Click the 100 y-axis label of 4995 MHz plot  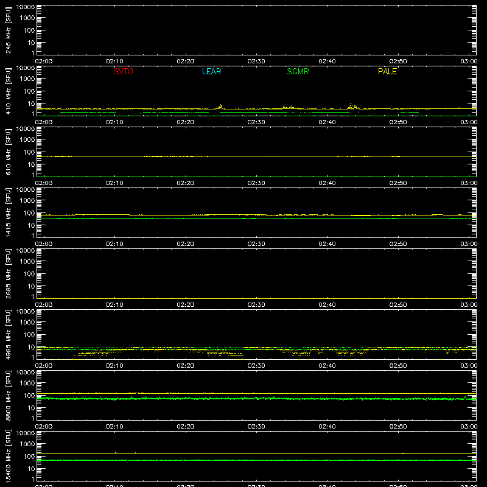pos(29,335)
